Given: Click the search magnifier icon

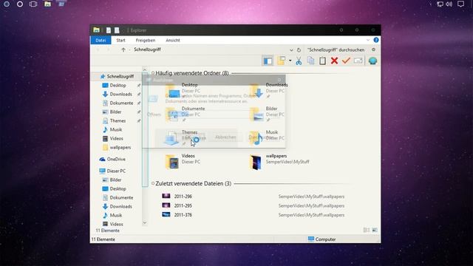Looking at the screenshot, I should tap(373, 50).
